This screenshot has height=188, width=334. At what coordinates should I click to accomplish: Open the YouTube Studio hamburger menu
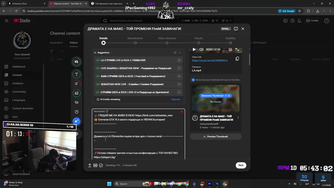click(7, 21)
